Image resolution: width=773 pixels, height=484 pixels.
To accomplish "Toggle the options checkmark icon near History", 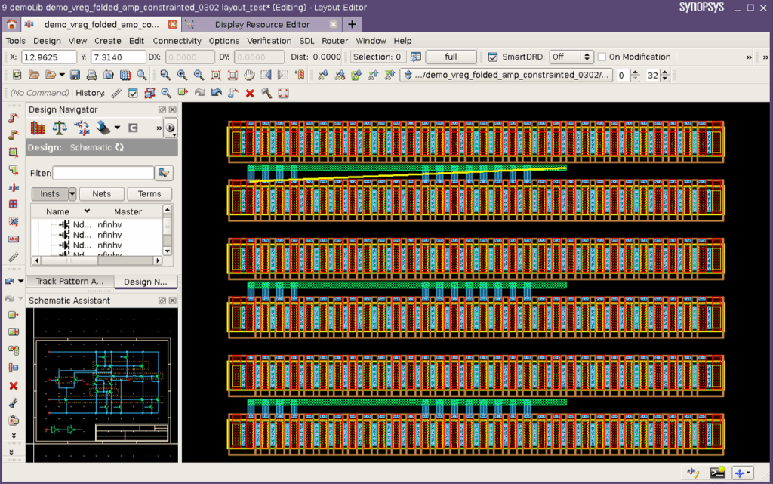I will click(133, 92).
